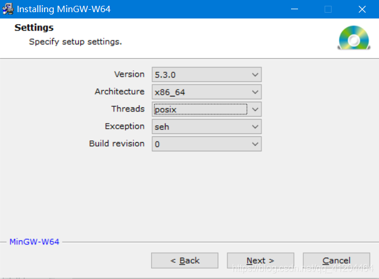Screen dimensions: 379x279
Task: Open the Threads posix combo box
Action: pyautogui.click(x=207, y=109)
